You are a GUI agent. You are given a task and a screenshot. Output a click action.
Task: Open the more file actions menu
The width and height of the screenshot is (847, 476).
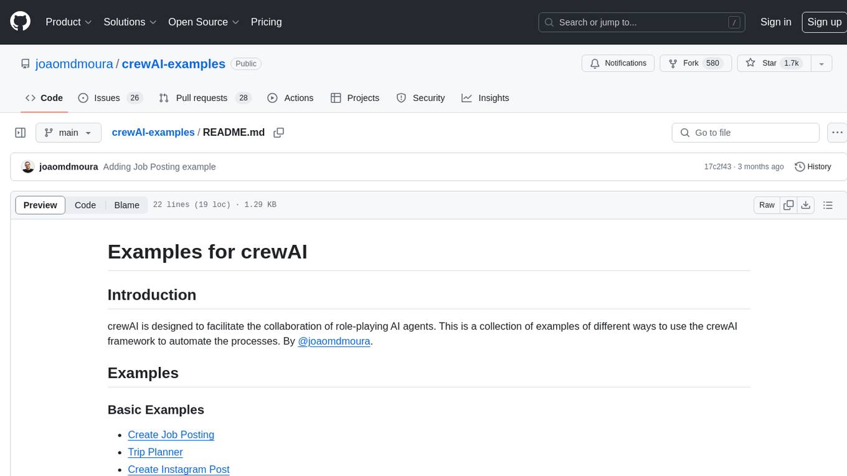pos(837,133)
